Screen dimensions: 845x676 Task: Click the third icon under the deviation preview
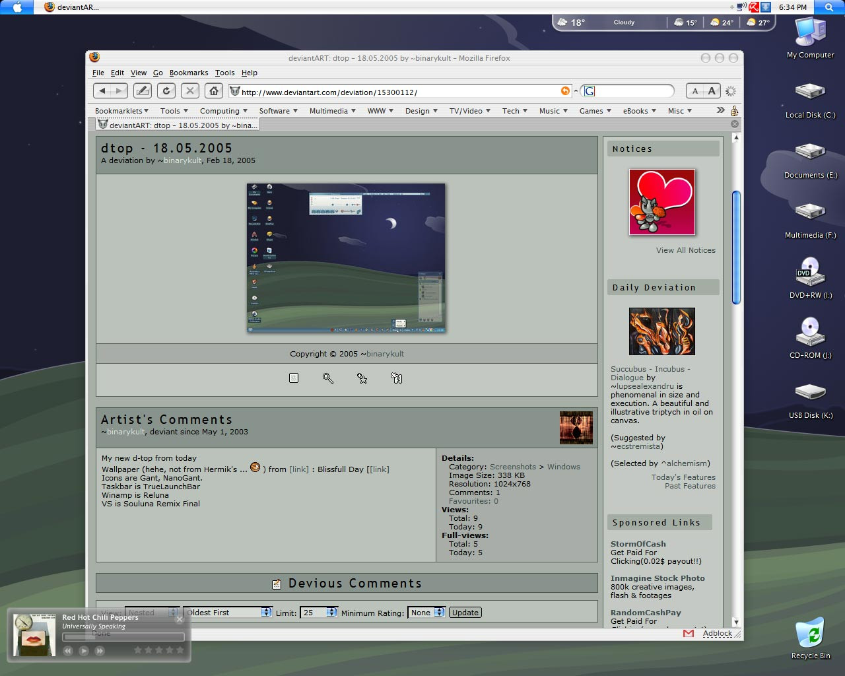click(362, 378)
